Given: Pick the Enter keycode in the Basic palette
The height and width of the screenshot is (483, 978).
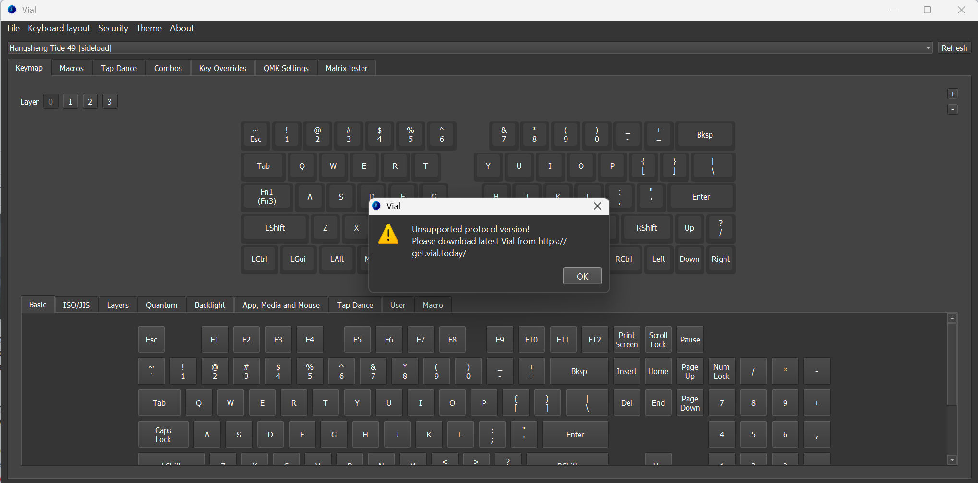Looking at the screenshot, I should [x=575, y=435].
